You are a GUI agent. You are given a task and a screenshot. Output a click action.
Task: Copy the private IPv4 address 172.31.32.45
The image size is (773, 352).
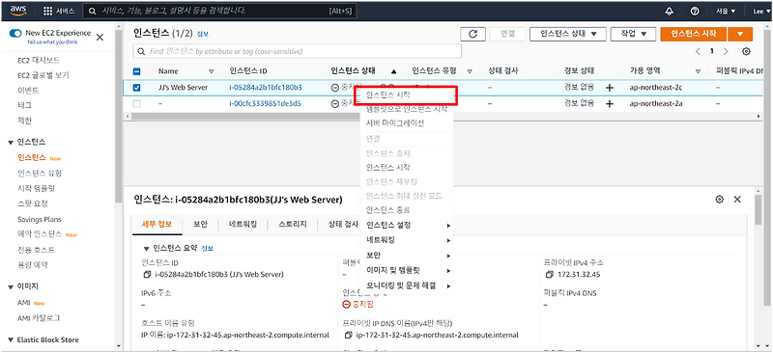coord(550,274)
